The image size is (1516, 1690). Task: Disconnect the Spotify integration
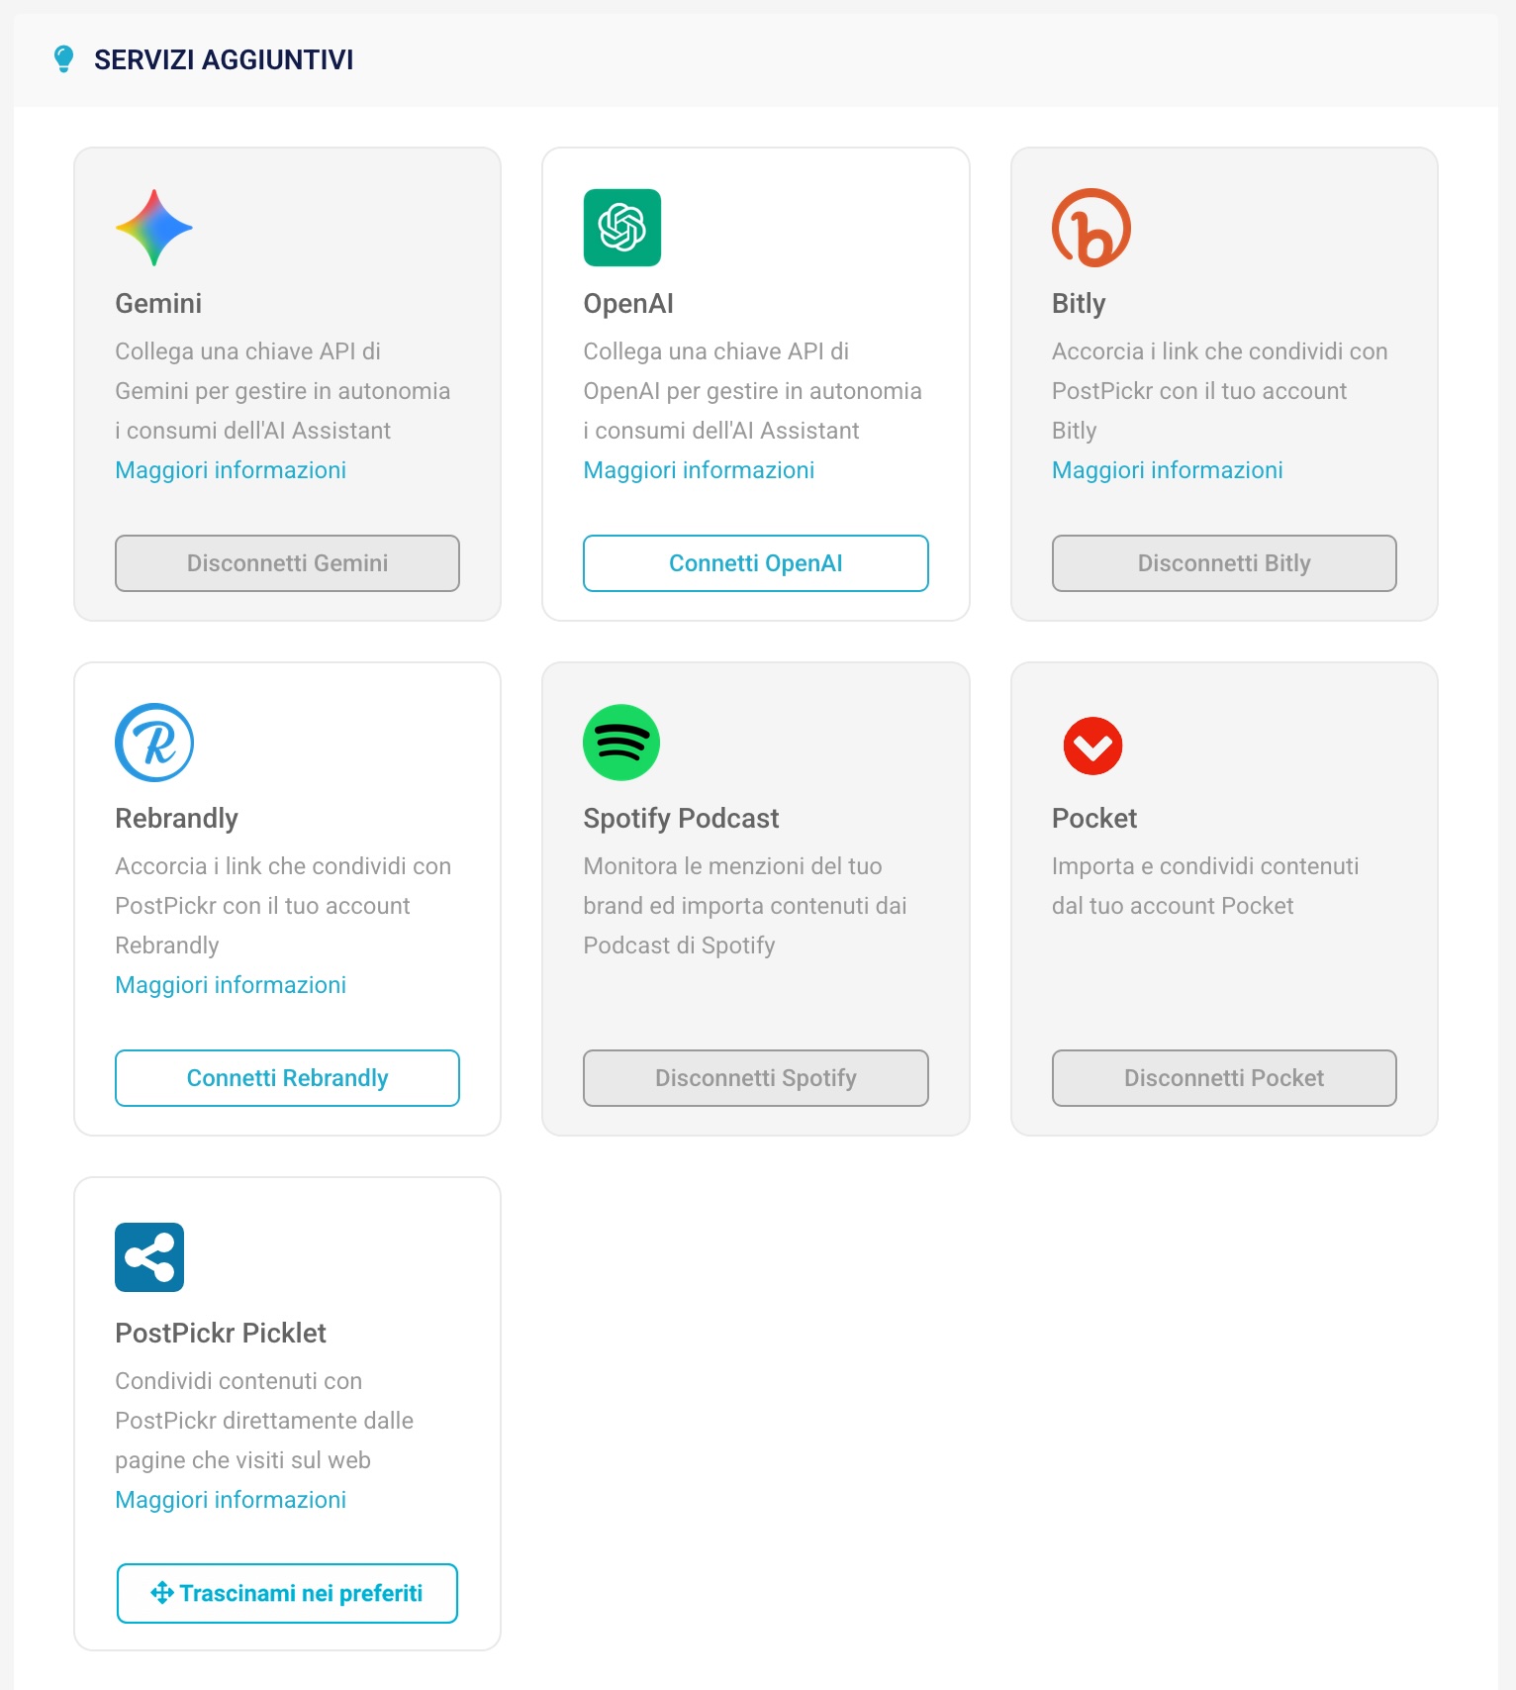click(x=755, y=1078)
